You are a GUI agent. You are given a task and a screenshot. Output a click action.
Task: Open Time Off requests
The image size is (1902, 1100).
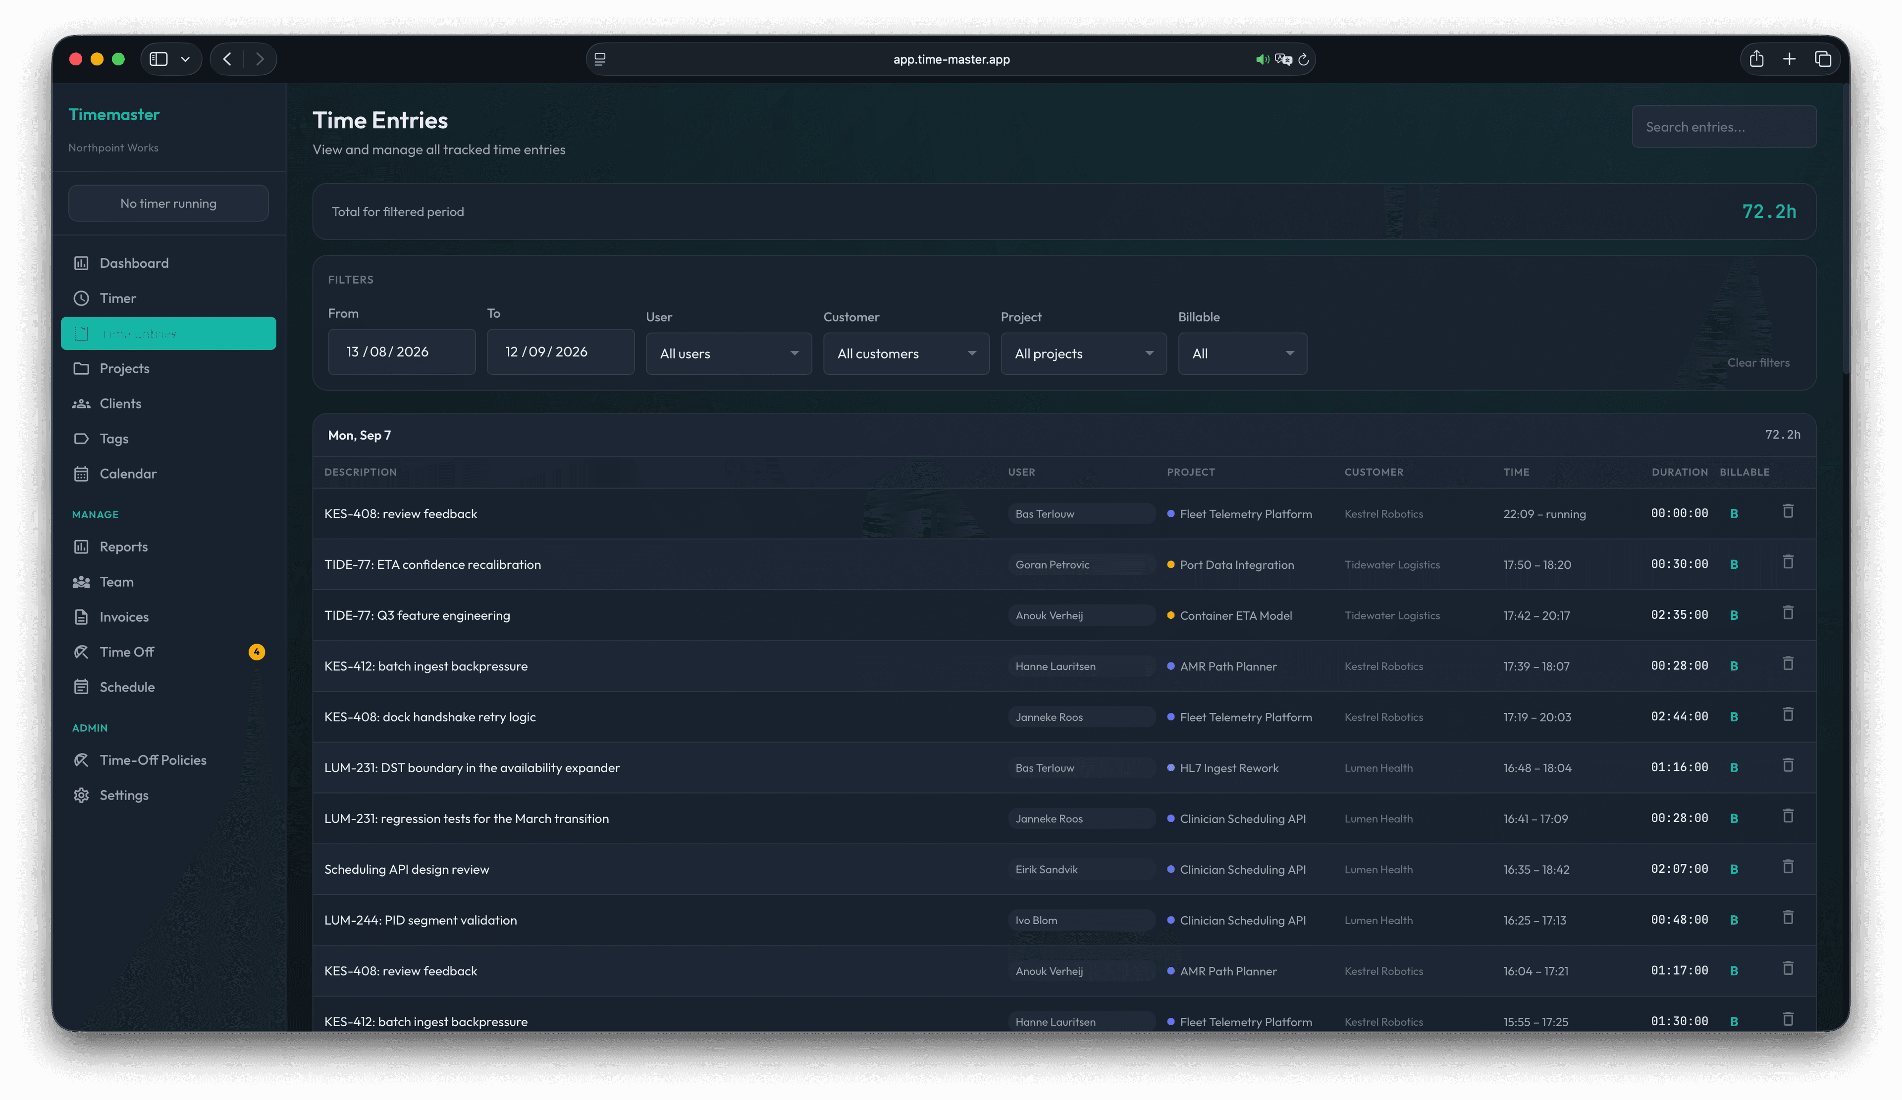pos(168,652)
